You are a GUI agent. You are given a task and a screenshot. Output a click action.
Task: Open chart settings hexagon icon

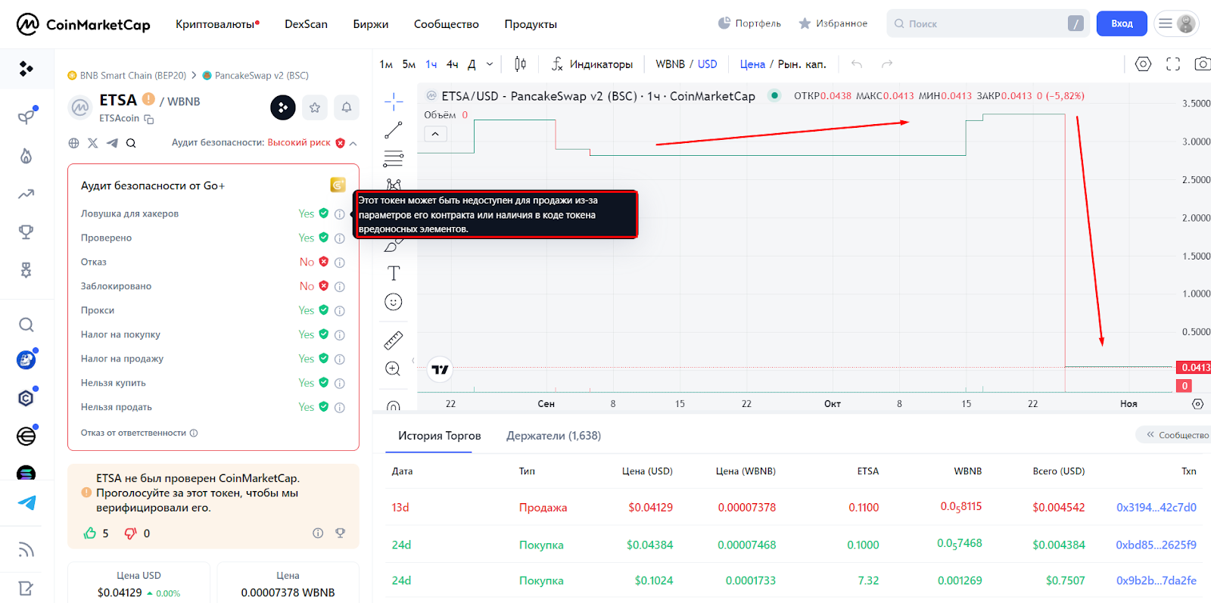tap(1143, 64)
